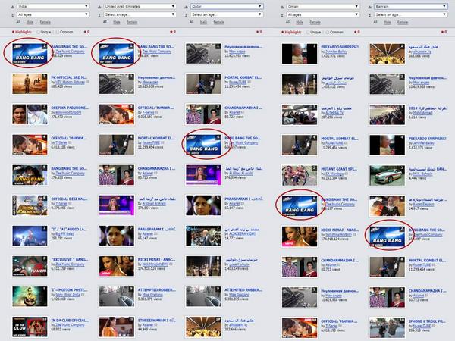The image size is (455, 341).
Task: Open MUTANT GIANT SPI... title in Oman column
Action: click(x=339, y=169)
